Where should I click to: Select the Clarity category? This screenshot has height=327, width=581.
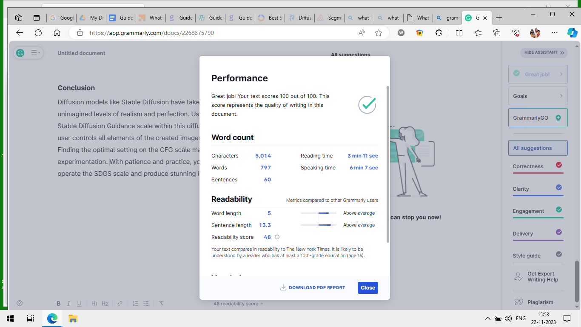[x=538, y=189]
